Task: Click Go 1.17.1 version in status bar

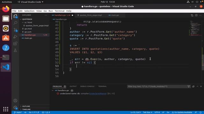Action: pos(34,112)
